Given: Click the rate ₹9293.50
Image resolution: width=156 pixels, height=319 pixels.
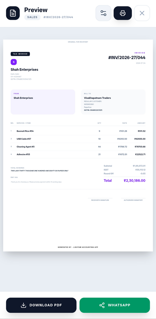Looking at the screenshot, I should point(122,139).
